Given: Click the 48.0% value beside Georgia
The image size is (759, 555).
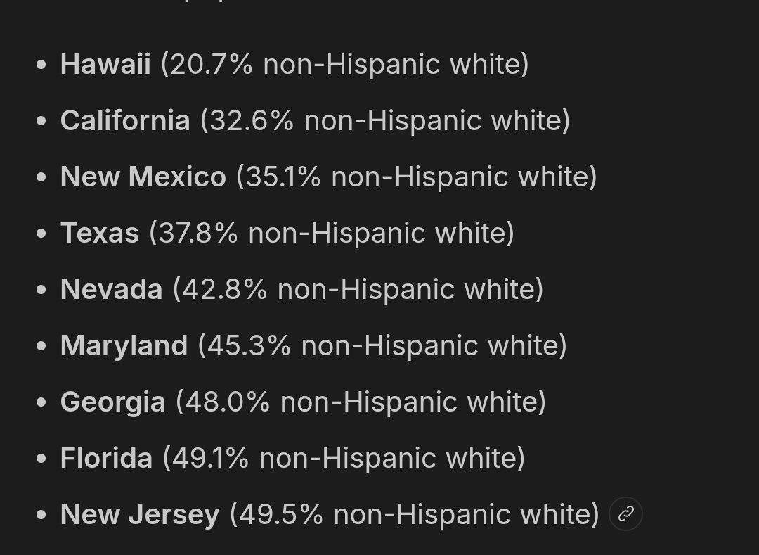Looking at the screenshot, I should (x=228, y=402).
